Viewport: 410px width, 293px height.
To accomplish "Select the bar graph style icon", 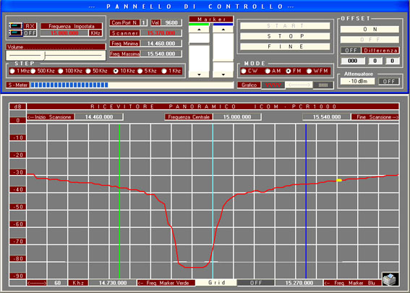I will tap(323, 85).
